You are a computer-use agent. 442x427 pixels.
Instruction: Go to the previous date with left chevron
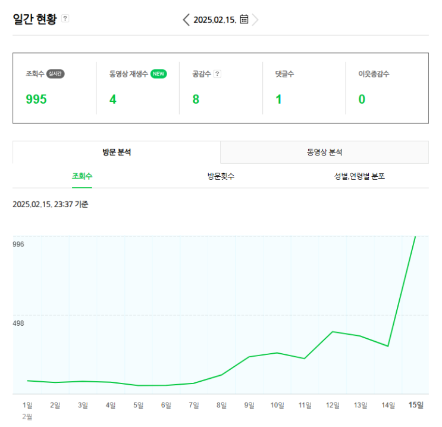tap(186, 20)
